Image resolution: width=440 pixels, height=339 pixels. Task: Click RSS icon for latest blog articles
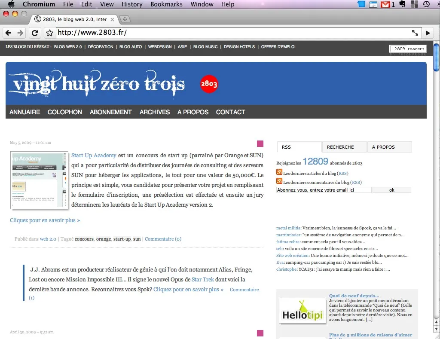(x=279, y=172)
